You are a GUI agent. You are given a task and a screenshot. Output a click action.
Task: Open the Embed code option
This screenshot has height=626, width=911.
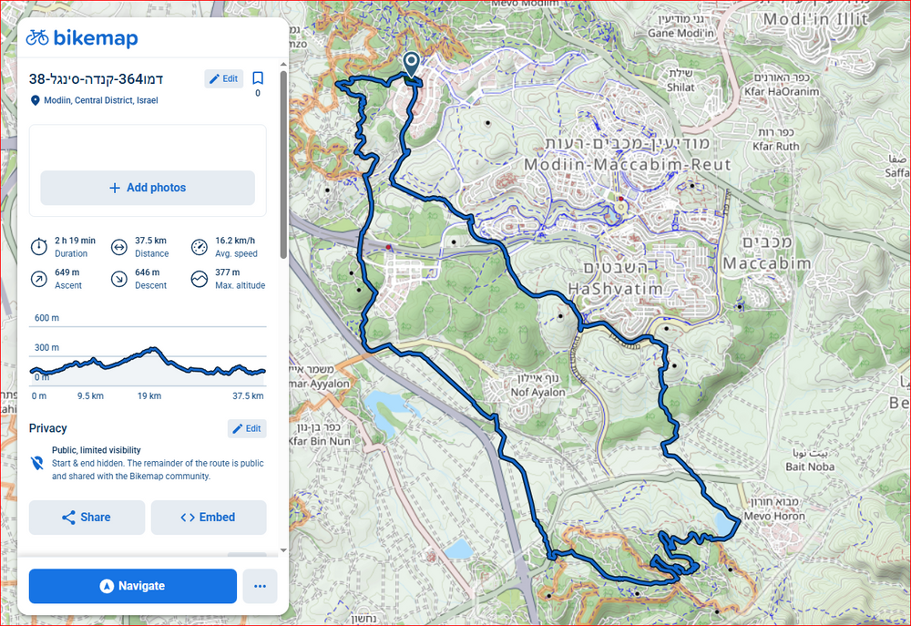(x=209, y=518)
